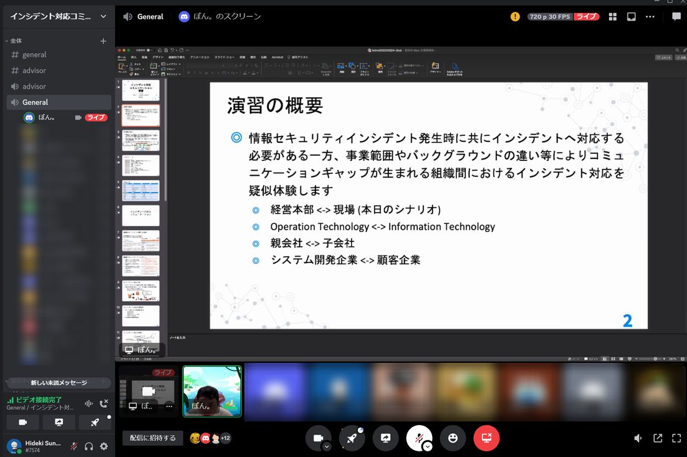Screen dimensions: 687x457
Task: Open the emoji reactions picker
Action: (x=453, y=438)
